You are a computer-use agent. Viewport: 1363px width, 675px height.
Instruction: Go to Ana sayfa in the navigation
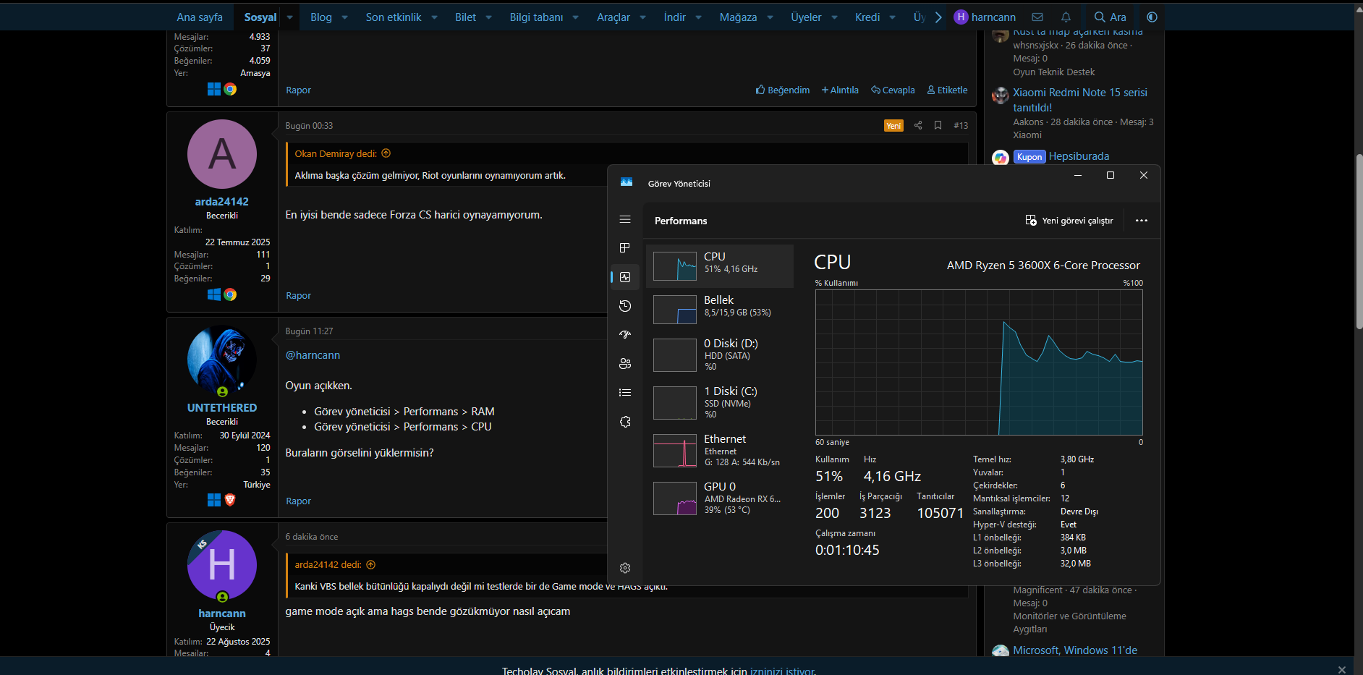click(x=200, y=17)
